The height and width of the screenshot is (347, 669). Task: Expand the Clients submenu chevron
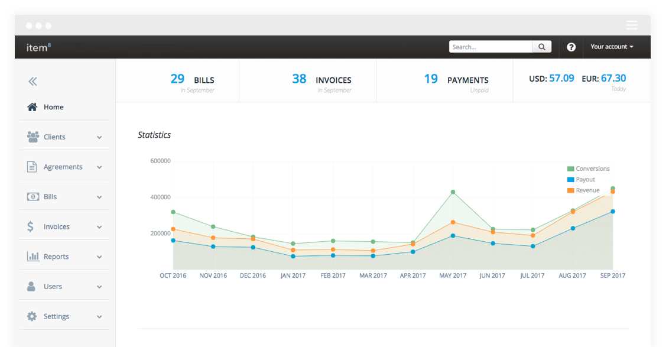99,137
